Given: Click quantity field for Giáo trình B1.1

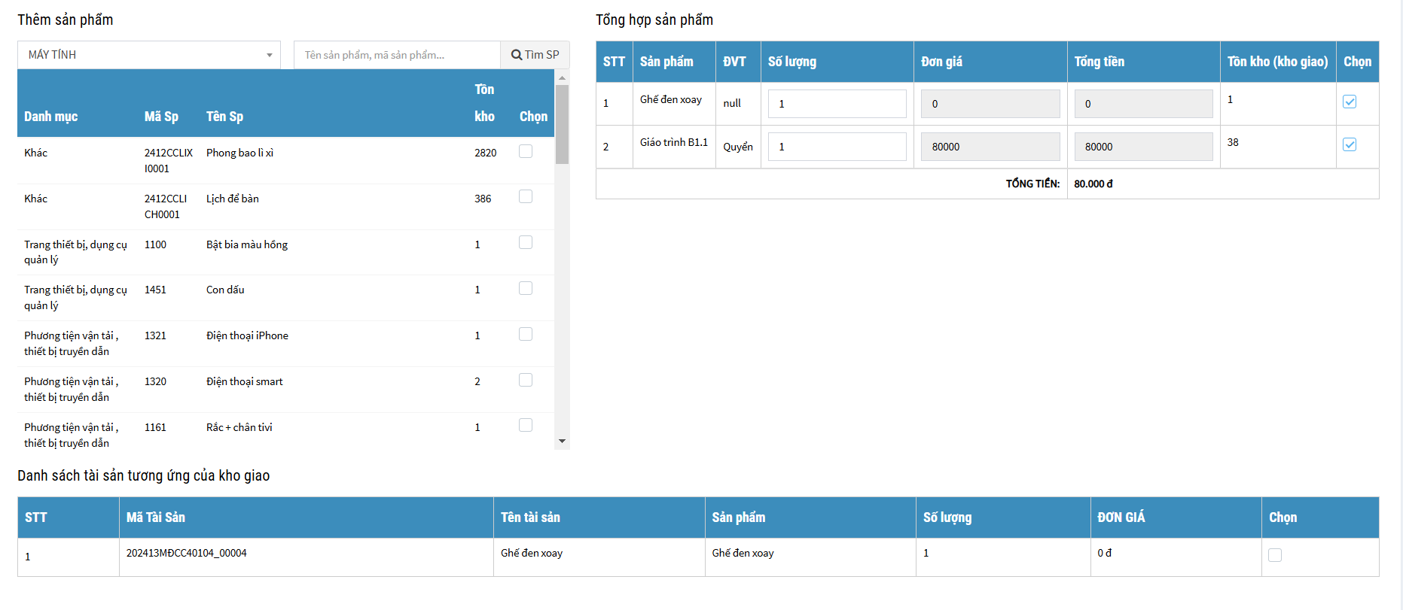Looking at the screenshot, I should click(837, 147).
